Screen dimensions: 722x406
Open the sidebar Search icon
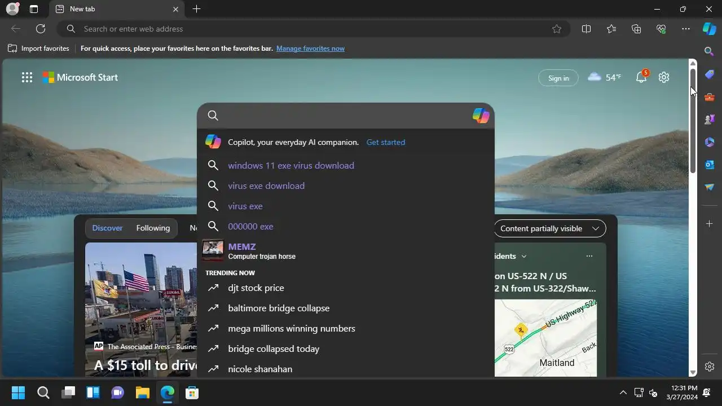pos(710,51)
